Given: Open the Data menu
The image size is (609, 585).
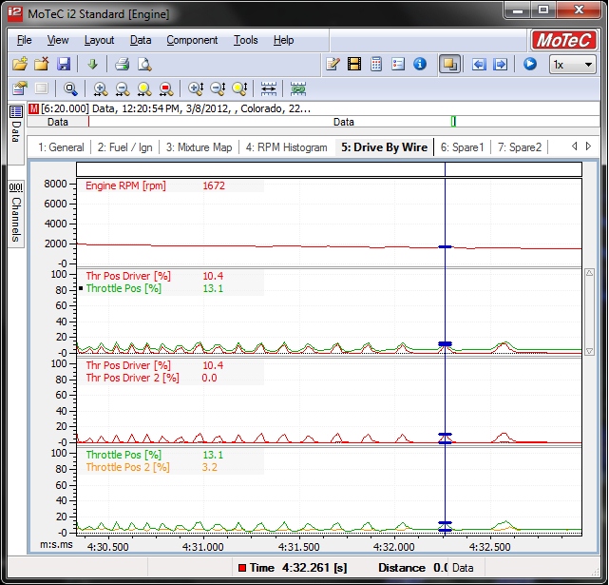Looking at the screenshot, I should tap(141, 40).
